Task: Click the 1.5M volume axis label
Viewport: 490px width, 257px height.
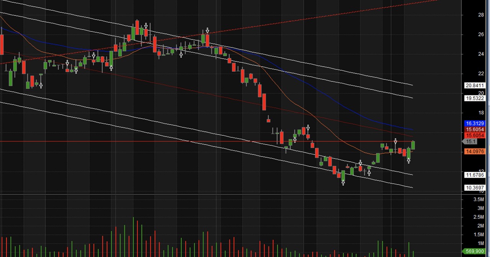Action: [479, 234]
